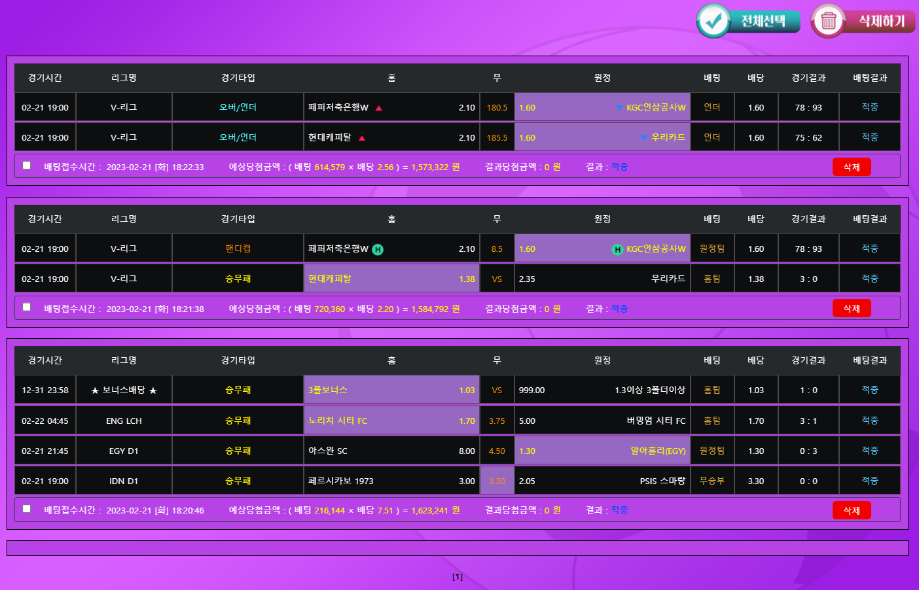The height and width of the screenshot is (590, 919).
Task: Tick checkbox for bet received at 18:20:46
Action: pyautogui.click(x=27, y=508)
